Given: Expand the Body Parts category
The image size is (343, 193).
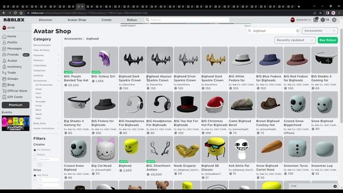Looking at the screenshot, I should point(58,123).
